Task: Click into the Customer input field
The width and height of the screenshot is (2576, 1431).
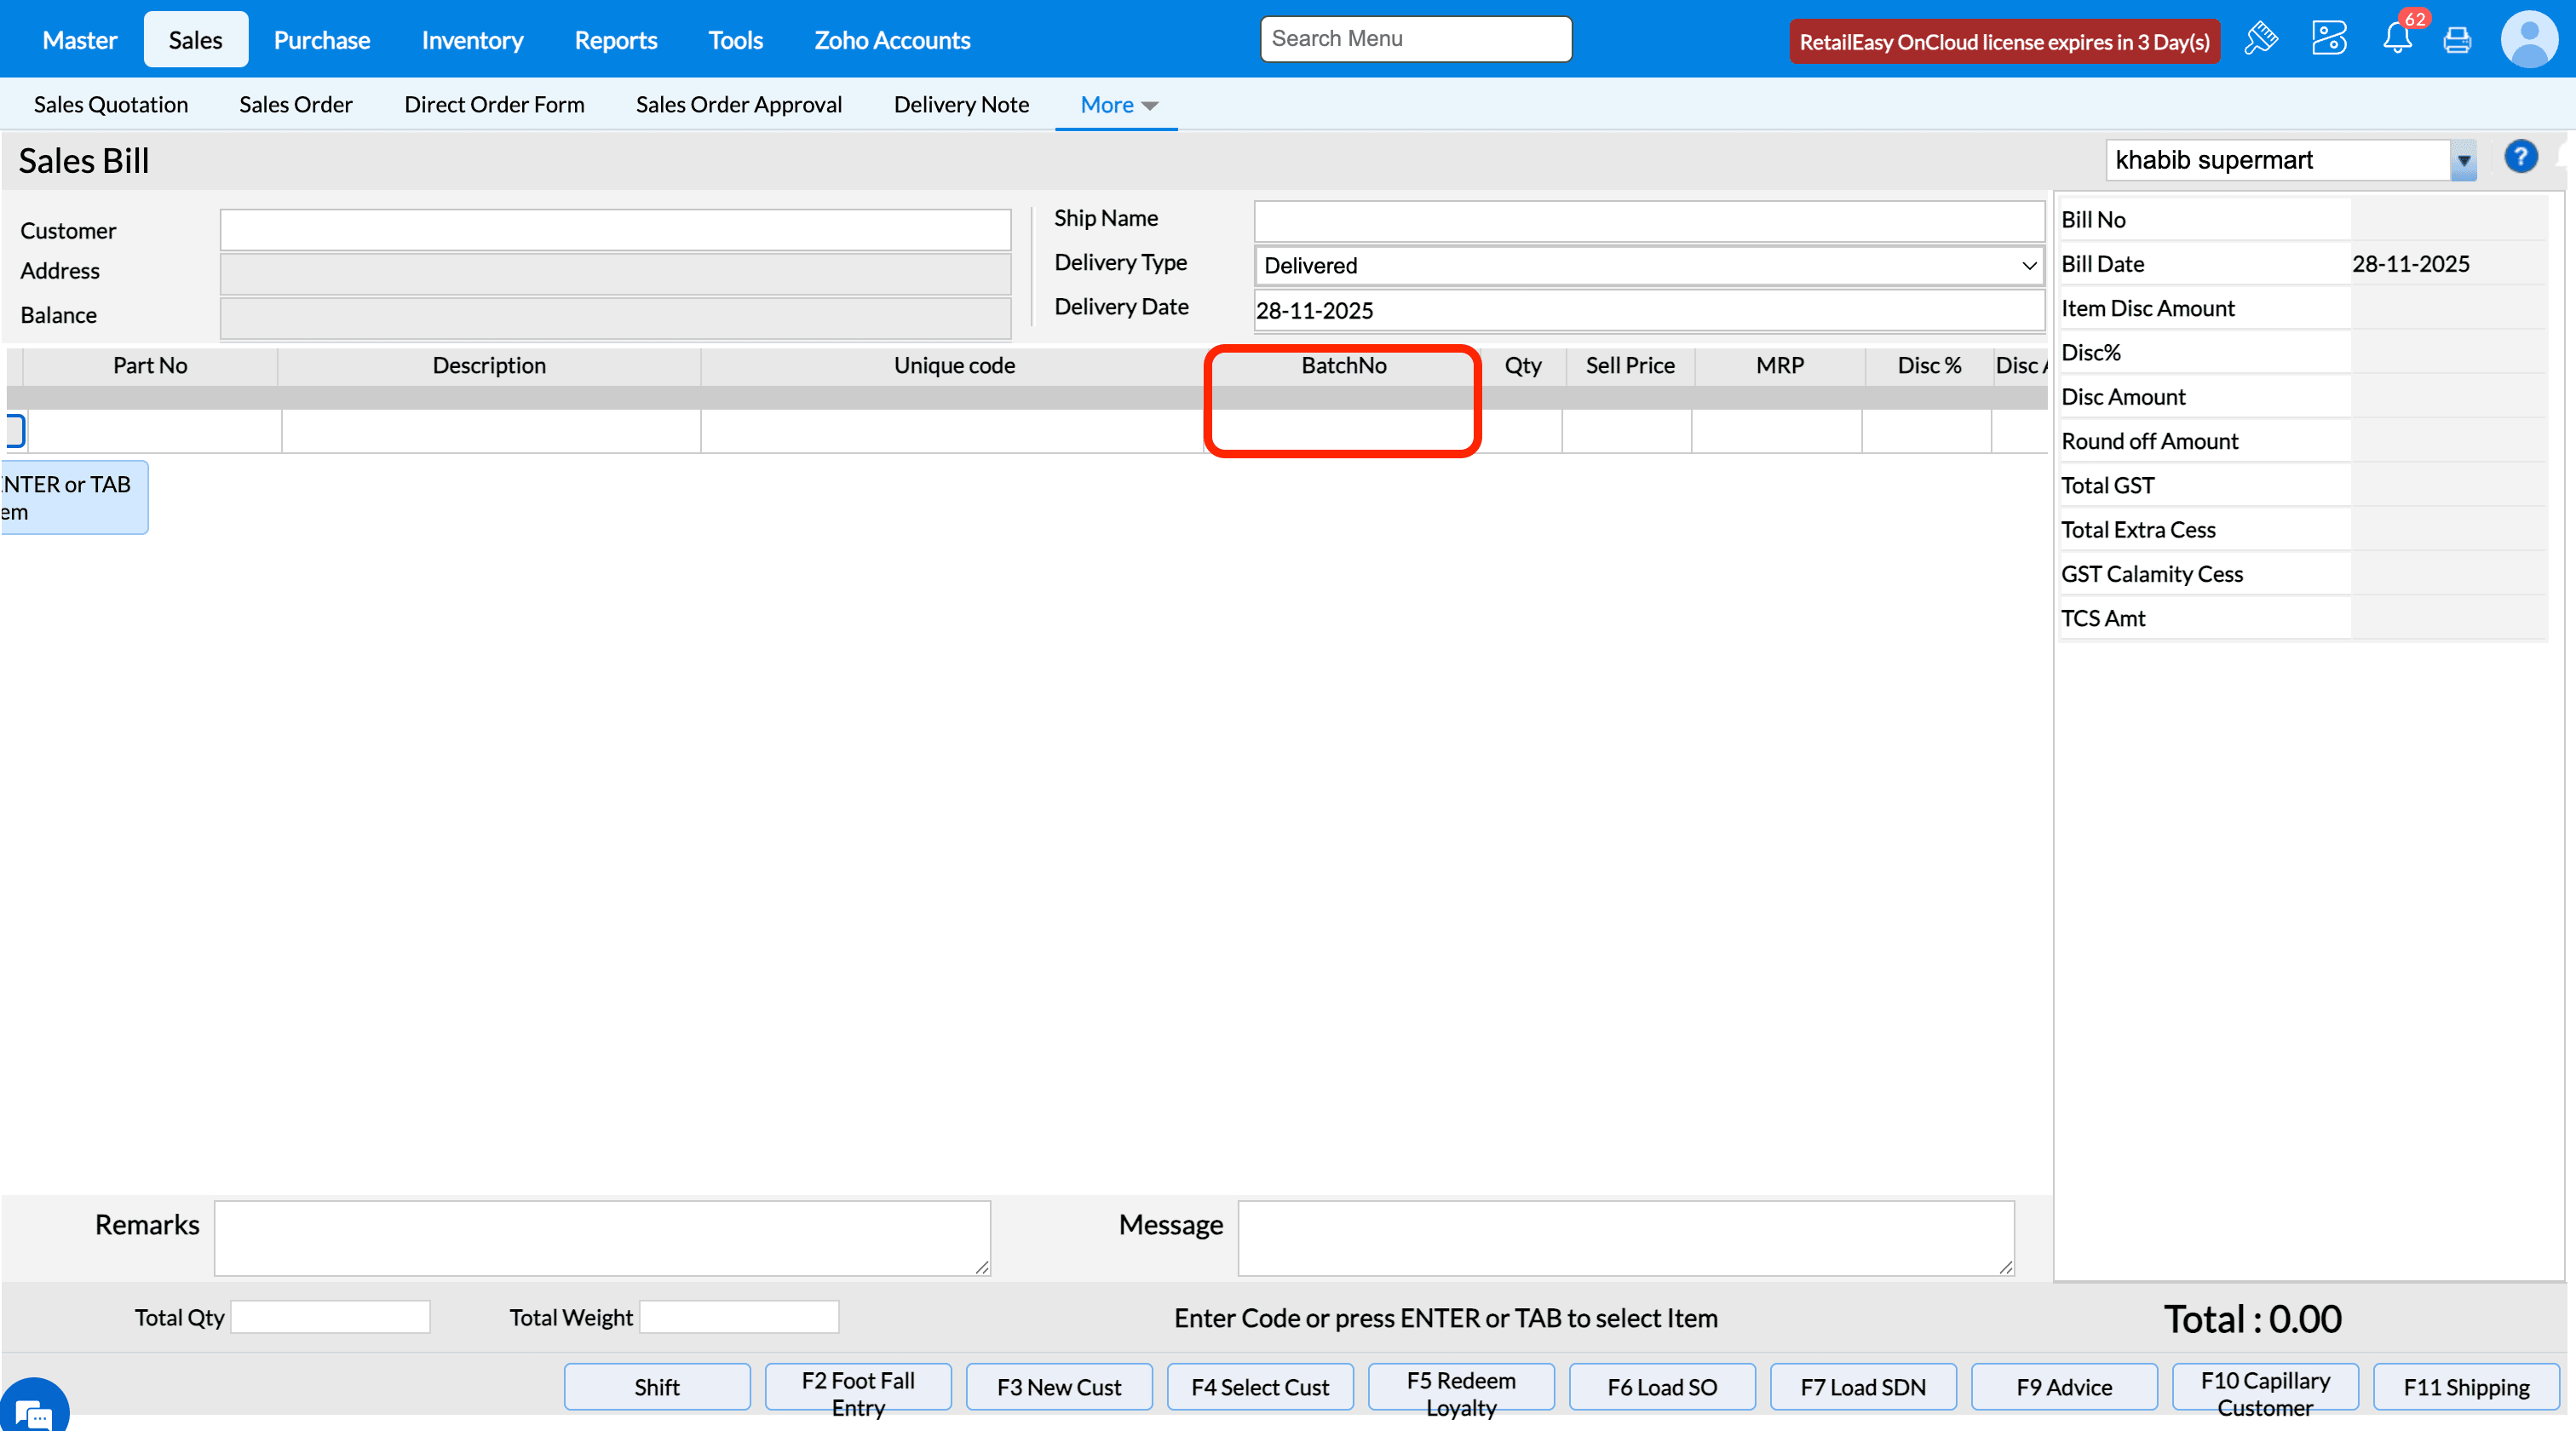Action: point(615,230)
